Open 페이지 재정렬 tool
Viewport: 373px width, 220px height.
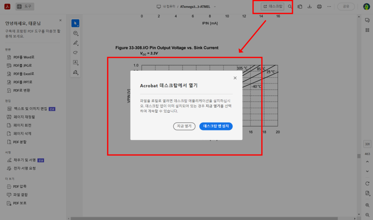(x=21, y=117)
